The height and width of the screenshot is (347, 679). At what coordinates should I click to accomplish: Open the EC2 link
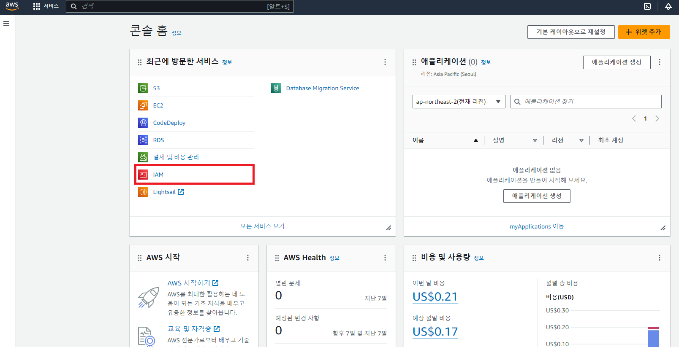(x=158, y=105)
